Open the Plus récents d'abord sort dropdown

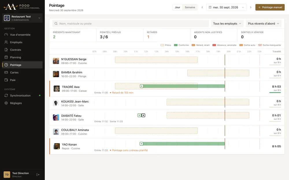(x=264, y=24)
